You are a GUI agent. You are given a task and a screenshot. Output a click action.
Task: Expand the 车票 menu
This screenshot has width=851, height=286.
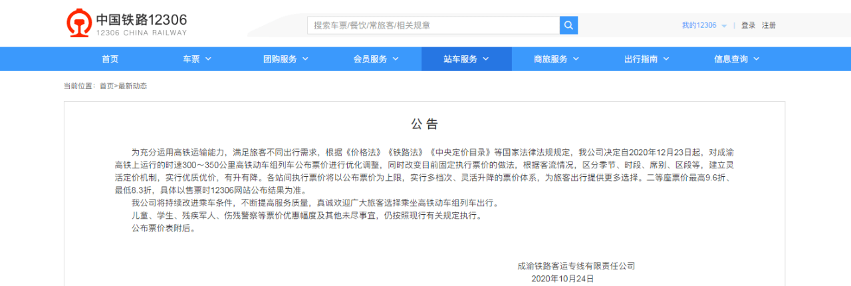(x=197, y=59)
